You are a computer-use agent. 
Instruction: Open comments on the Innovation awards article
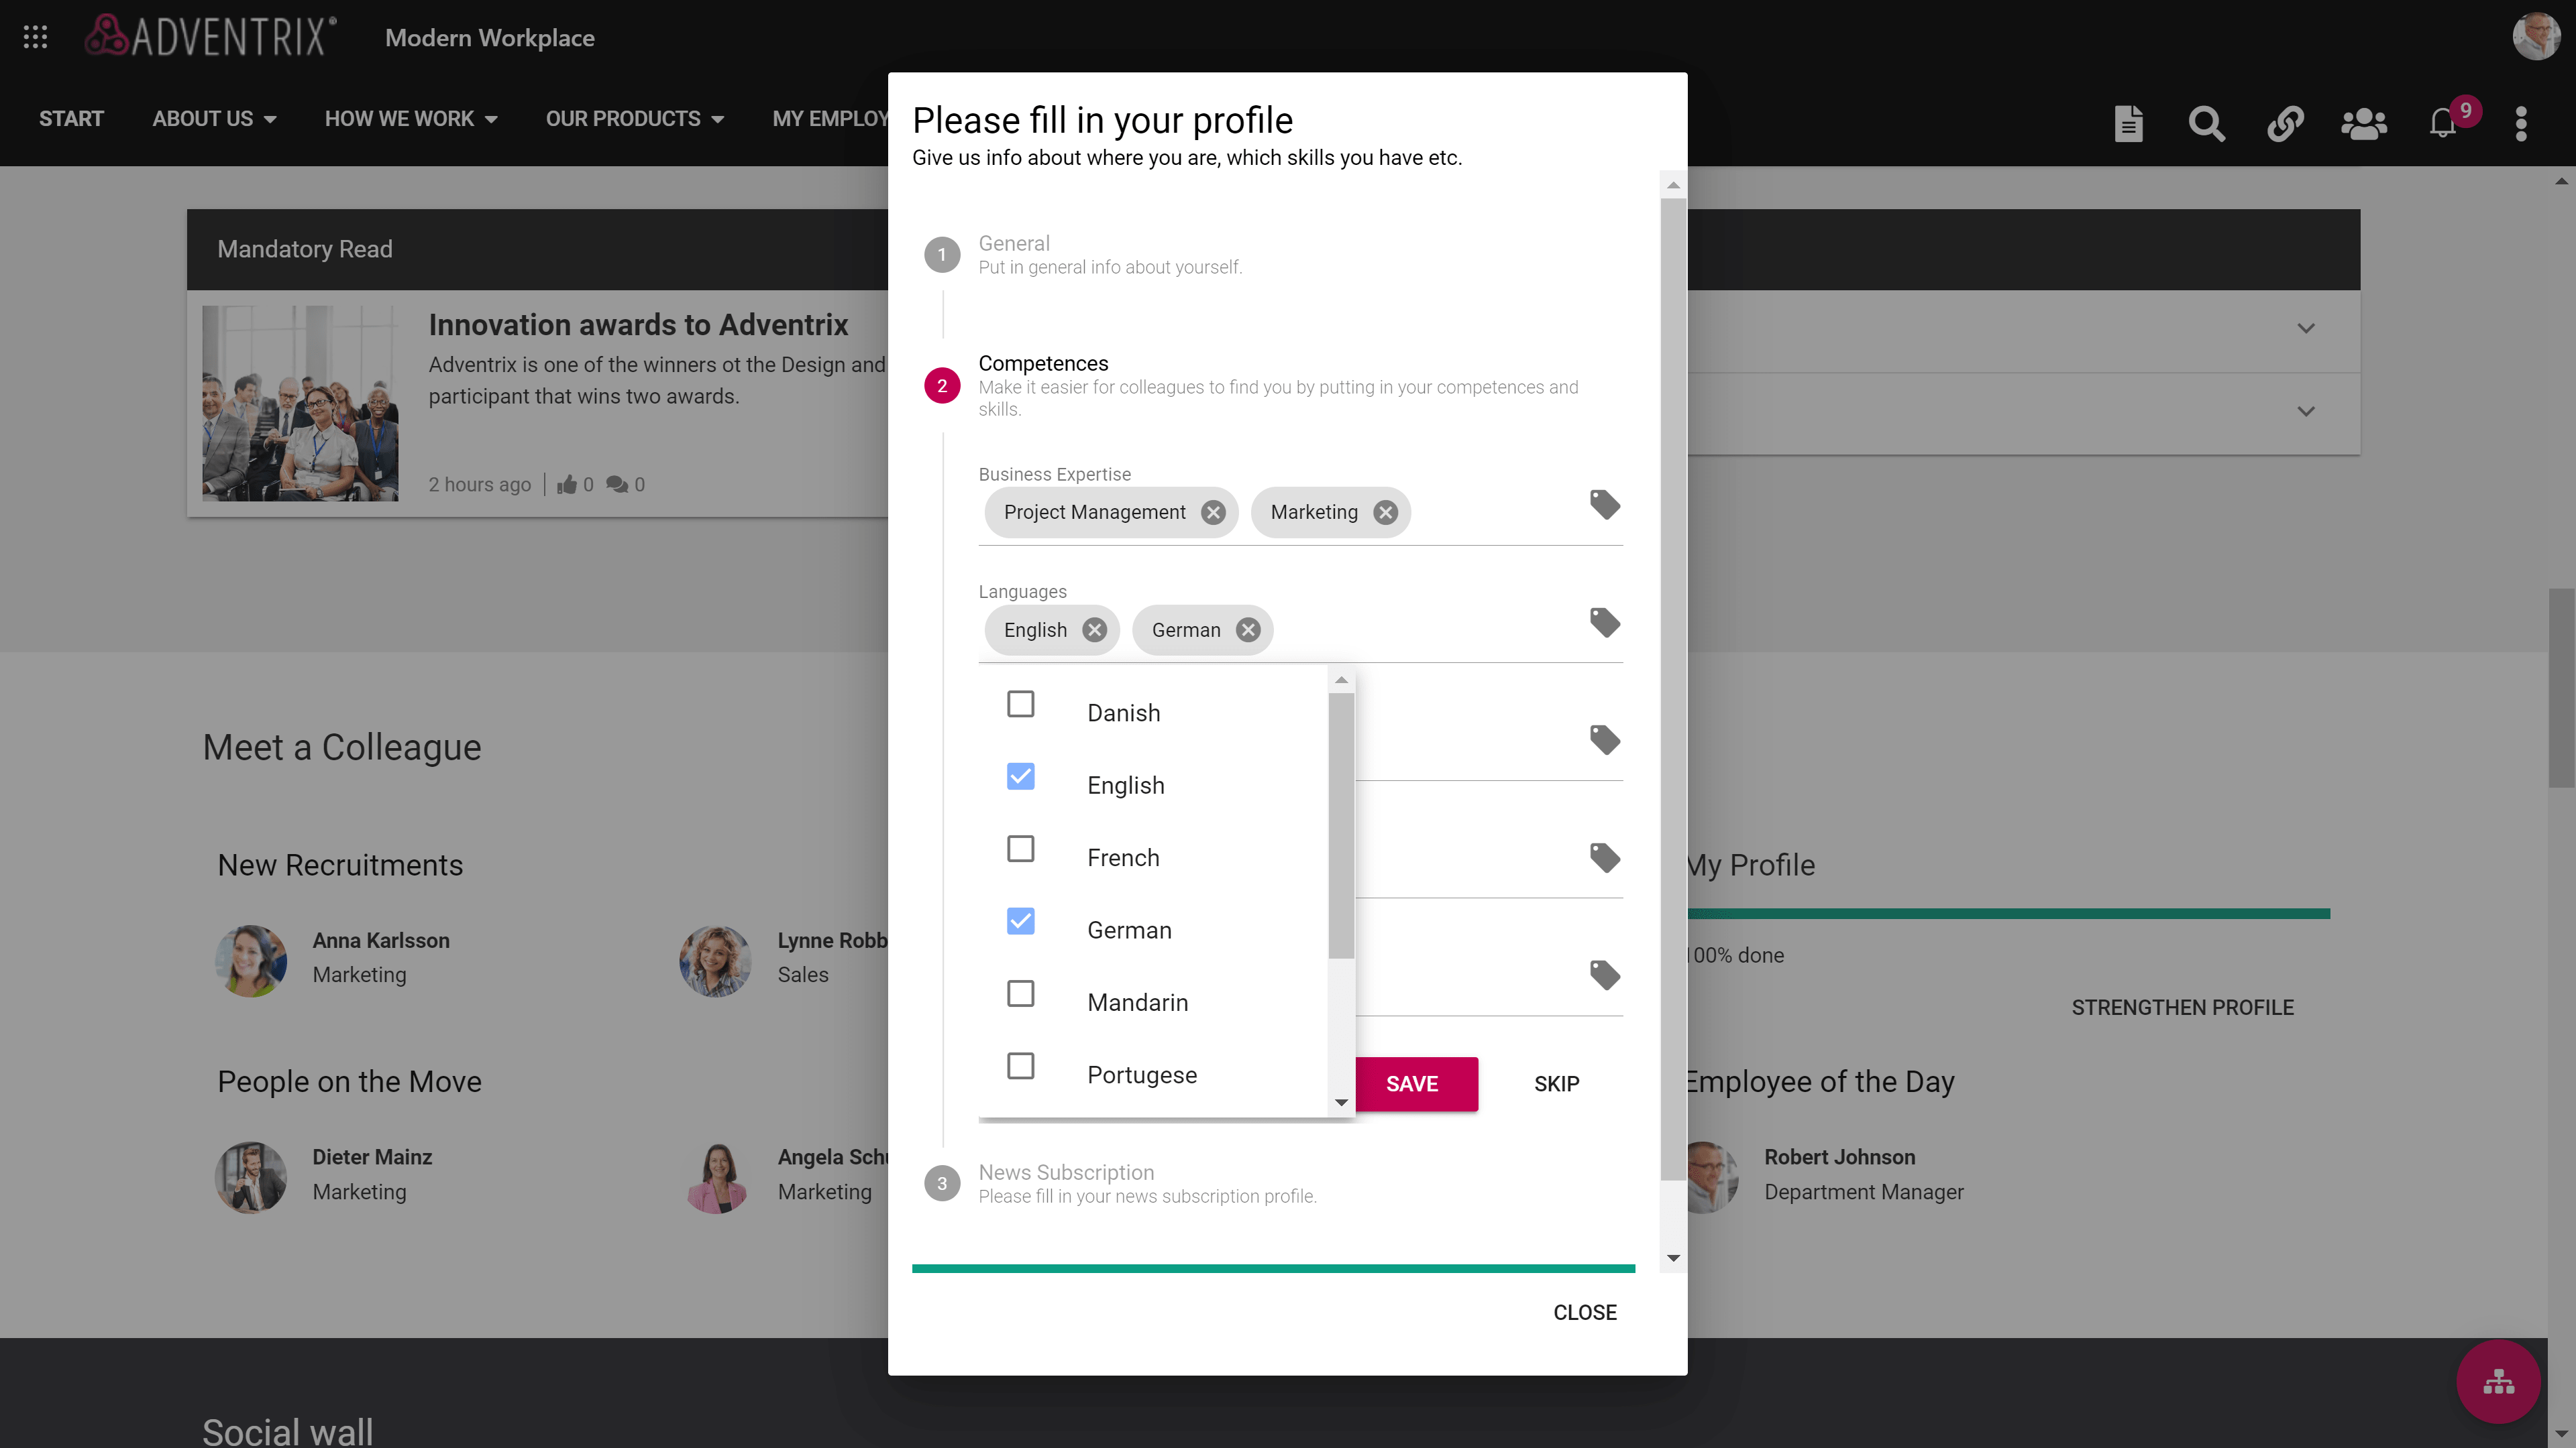coord(617,485)
